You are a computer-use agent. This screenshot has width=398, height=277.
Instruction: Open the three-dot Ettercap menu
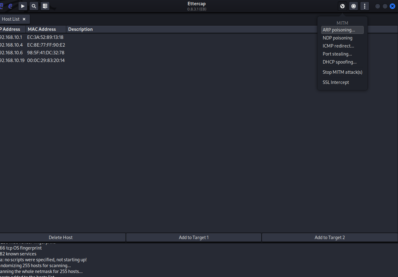[x=365, y=6]
